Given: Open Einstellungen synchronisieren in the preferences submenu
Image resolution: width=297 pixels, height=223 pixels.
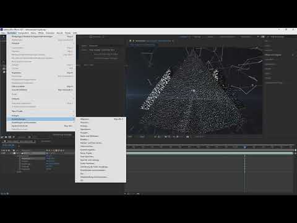Looking at the screenshot, I should (x=101, y=170).
